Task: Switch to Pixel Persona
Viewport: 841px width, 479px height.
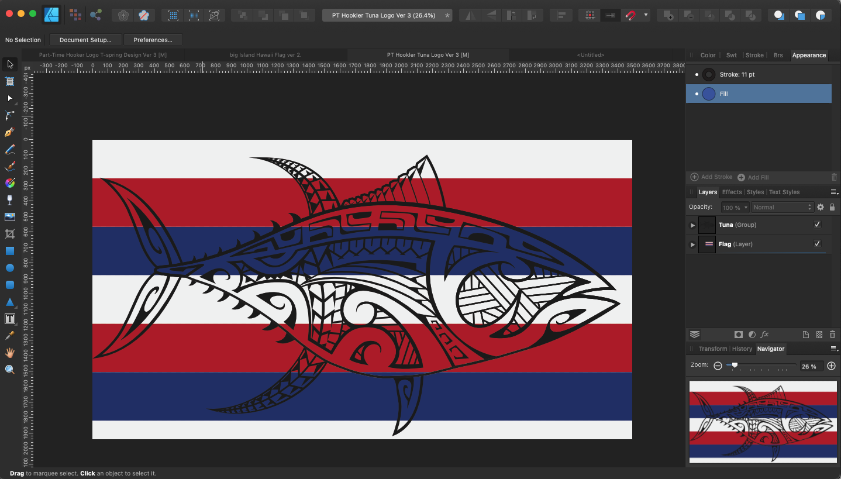Action: click(x=75, y=15)
